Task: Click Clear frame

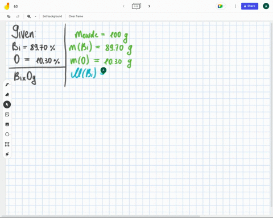Action: pos(76,16)
